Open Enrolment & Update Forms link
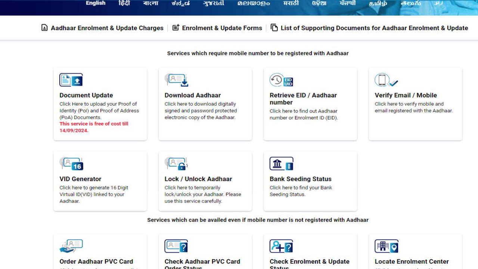 coord(222,28)
